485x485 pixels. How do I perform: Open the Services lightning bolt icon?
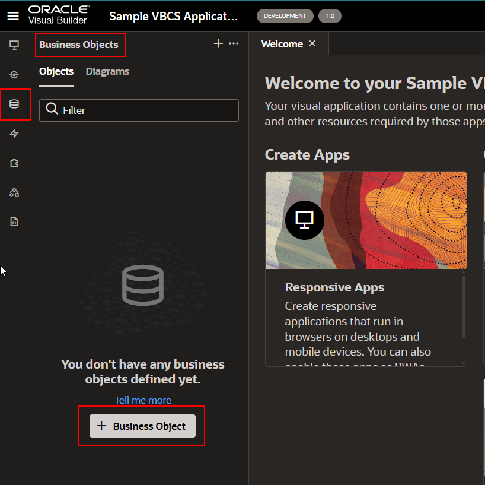coord(14,134)
